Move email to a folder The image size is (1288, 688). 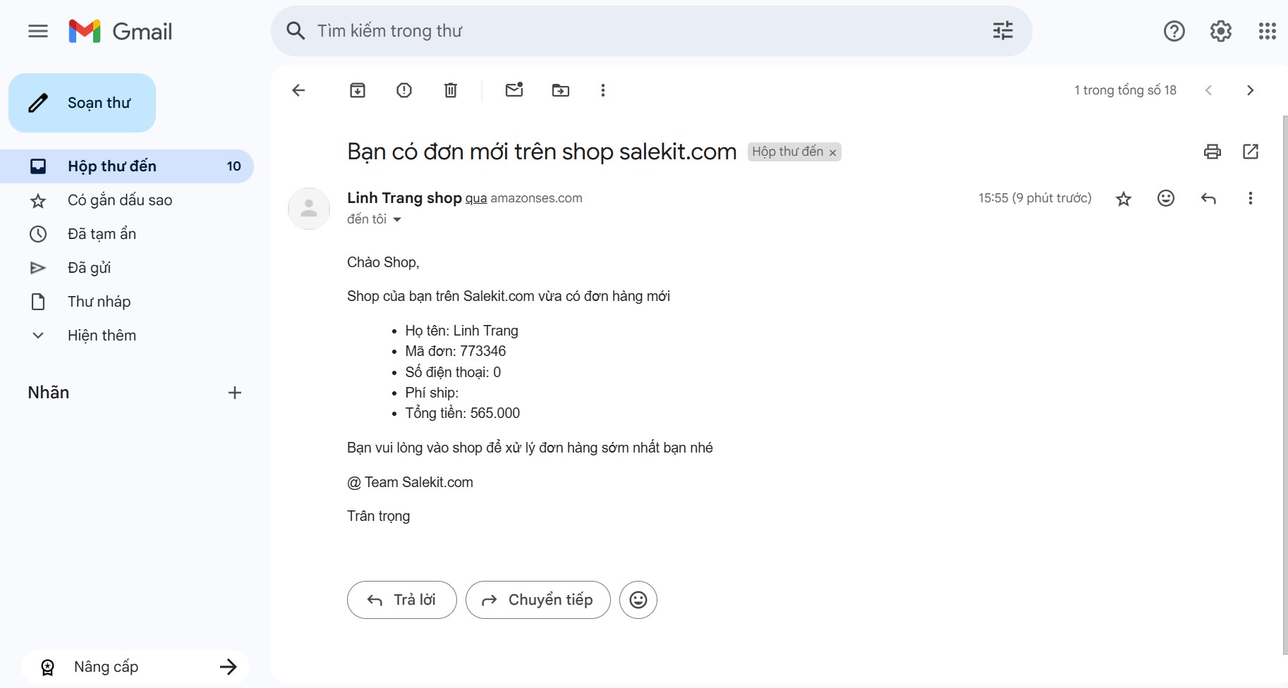(x=561, y=90)
